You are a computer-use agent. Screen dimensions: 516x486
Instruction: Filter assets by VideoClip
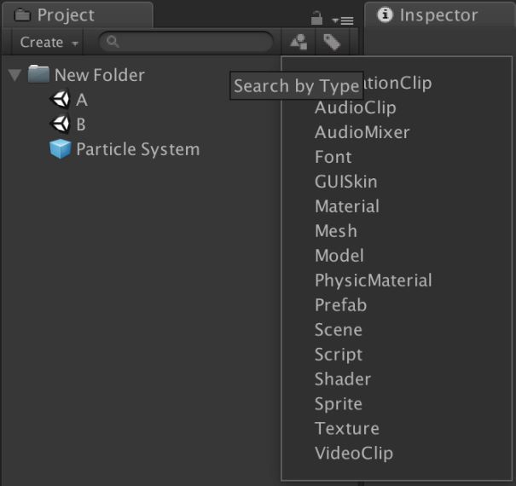tap(353, 453)
